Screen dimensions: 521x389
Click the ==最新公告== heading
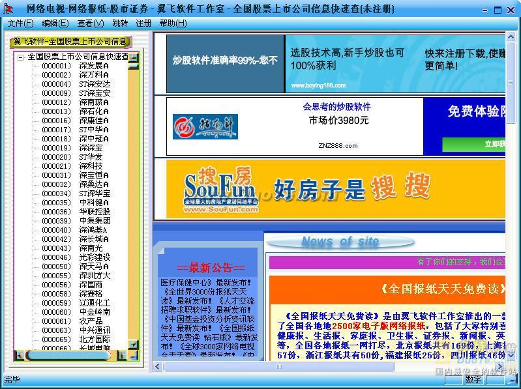click(211, 268)
